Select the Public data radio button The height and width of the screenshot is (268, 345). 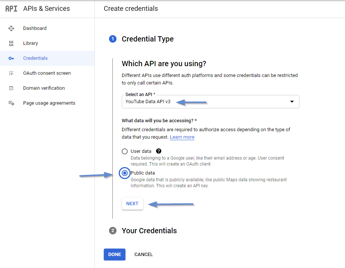(125, 173)
